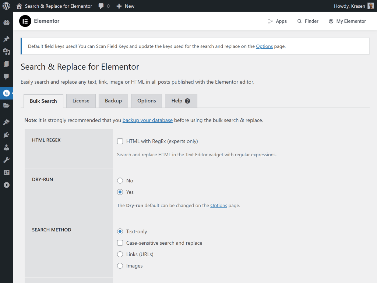
Task: Click the Apps arrow icon in the Elementor header
Action: (271, 21)
